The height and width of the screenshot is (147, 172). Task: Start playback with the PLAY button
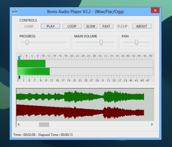pos(50,26)
